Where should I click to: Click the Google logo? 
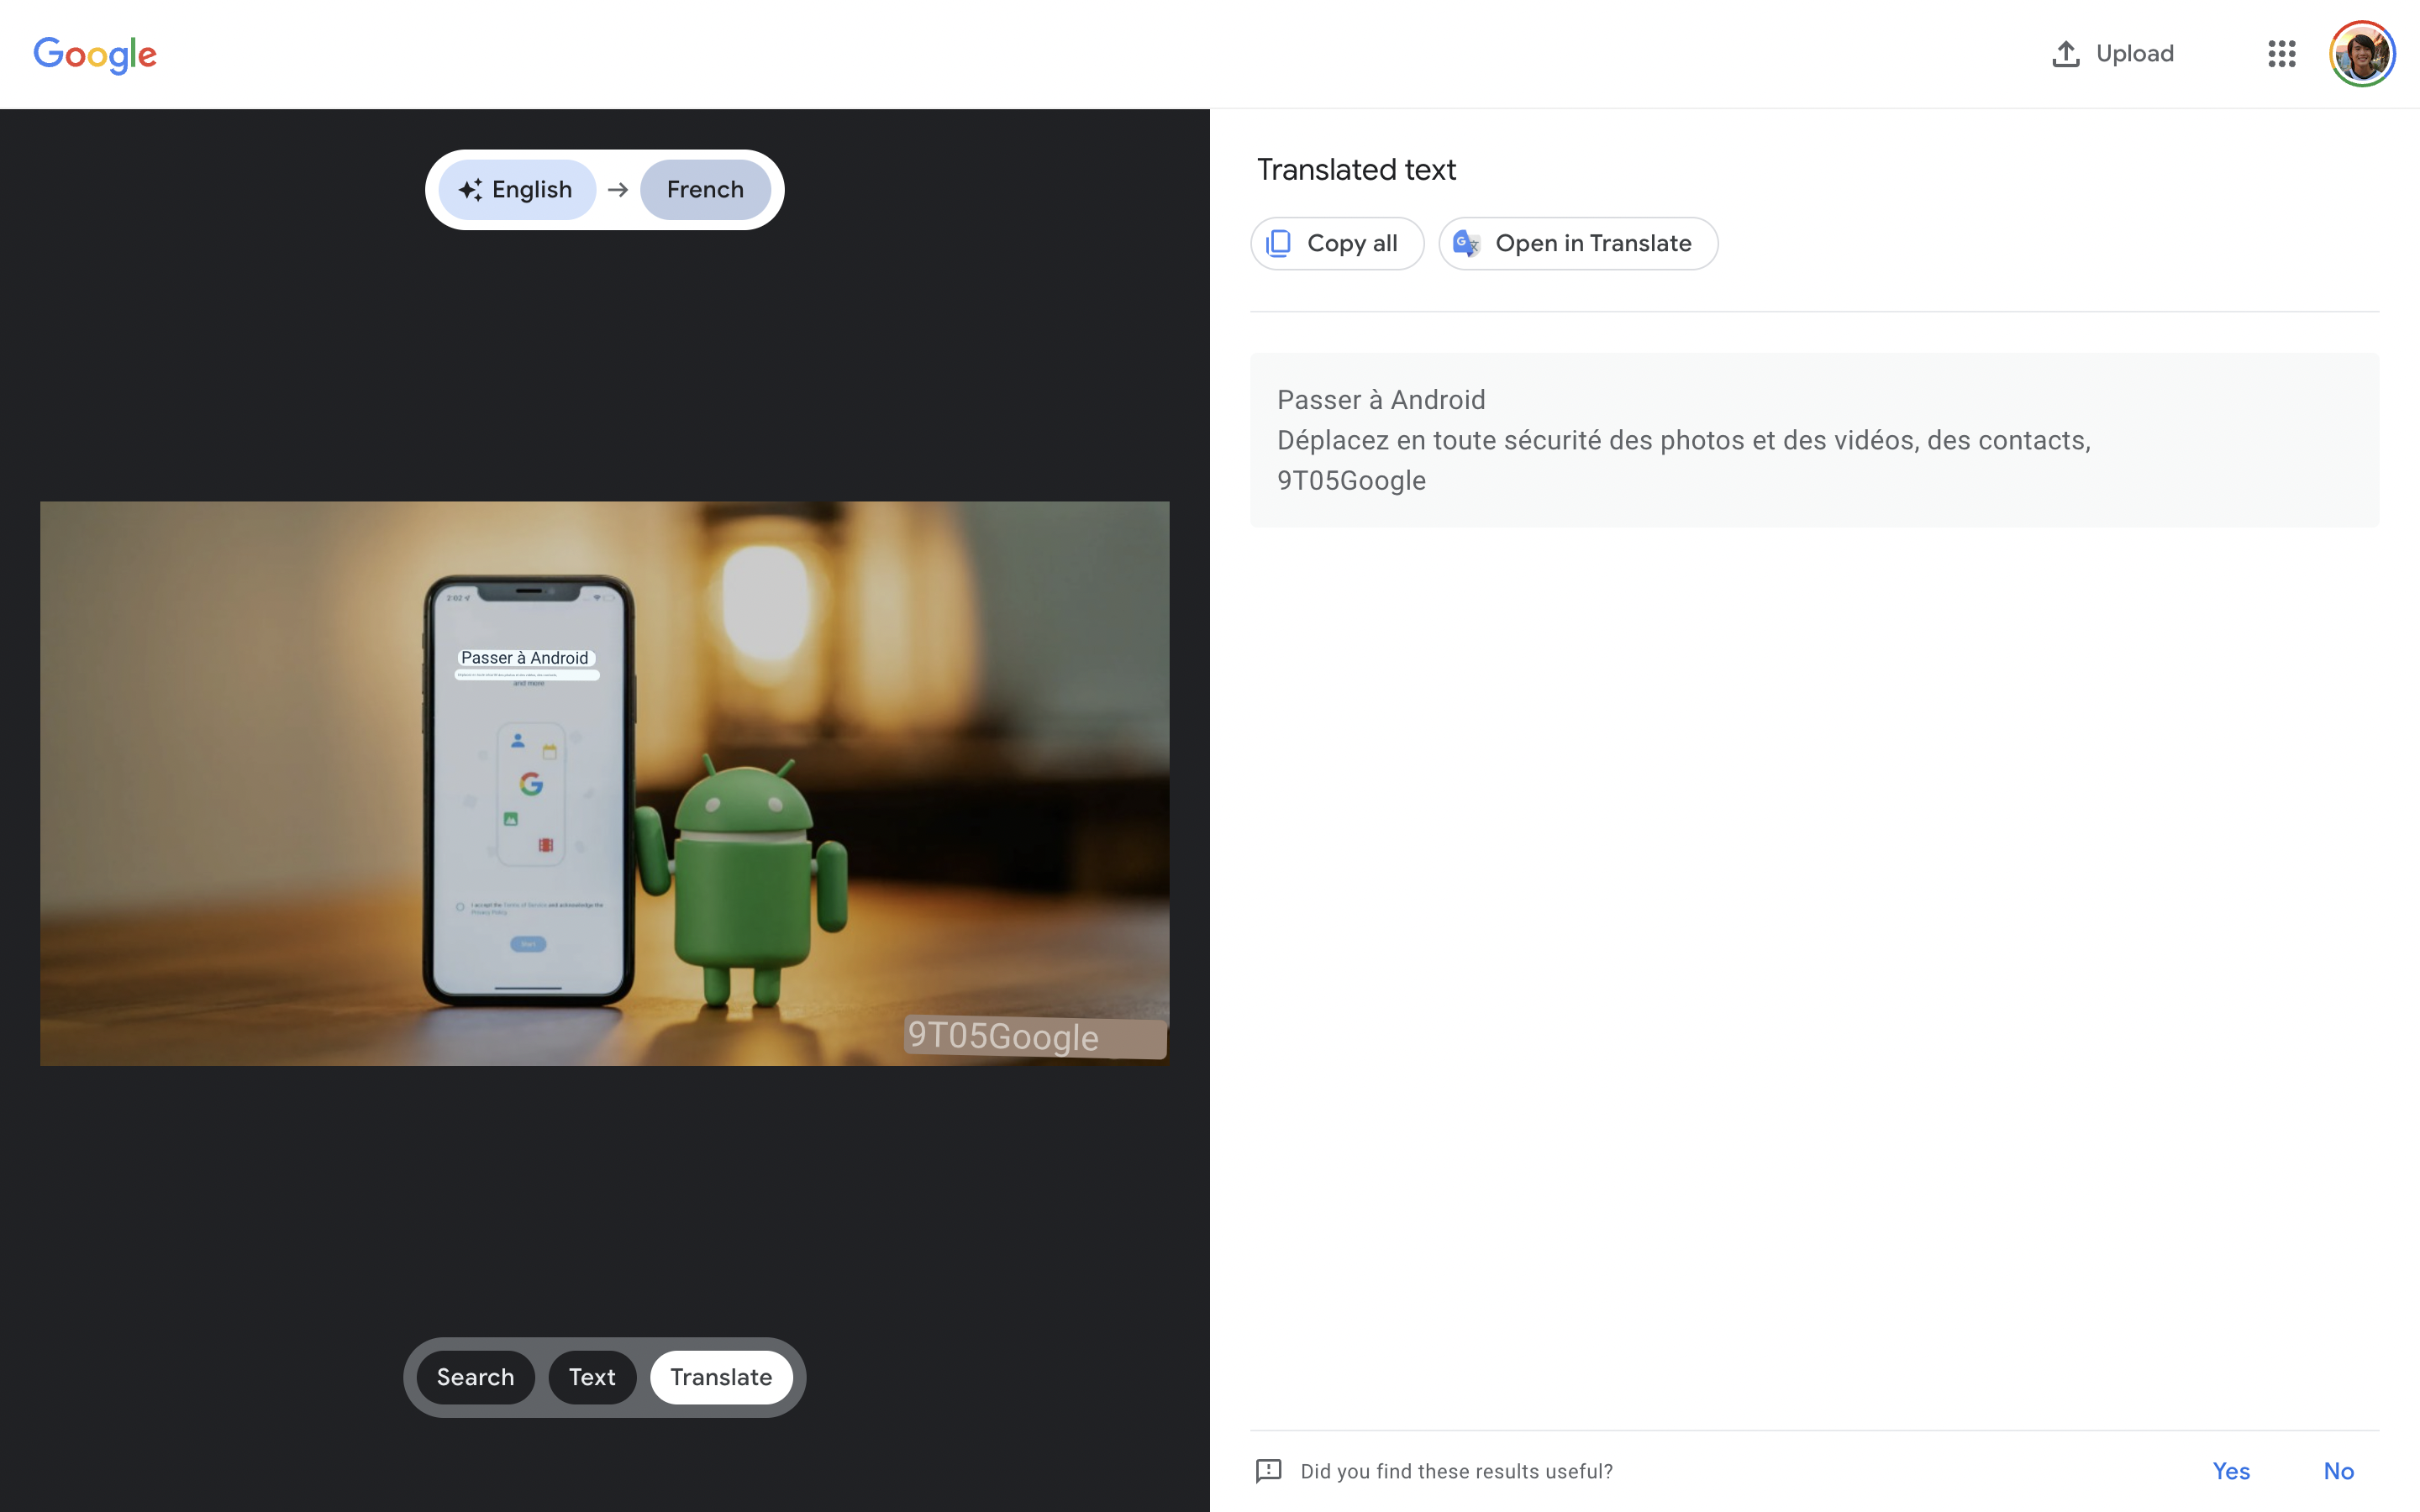tap(95, 54)
